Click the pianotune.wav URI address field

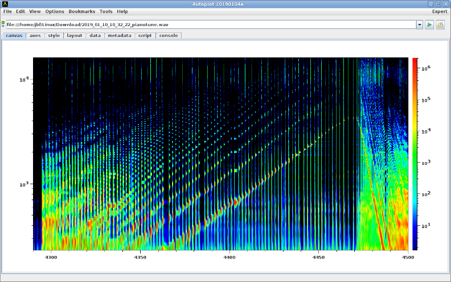coord(211,24)
